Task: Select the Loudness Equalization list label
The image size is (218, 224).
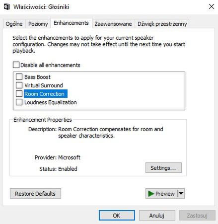Action: (51, 102)
